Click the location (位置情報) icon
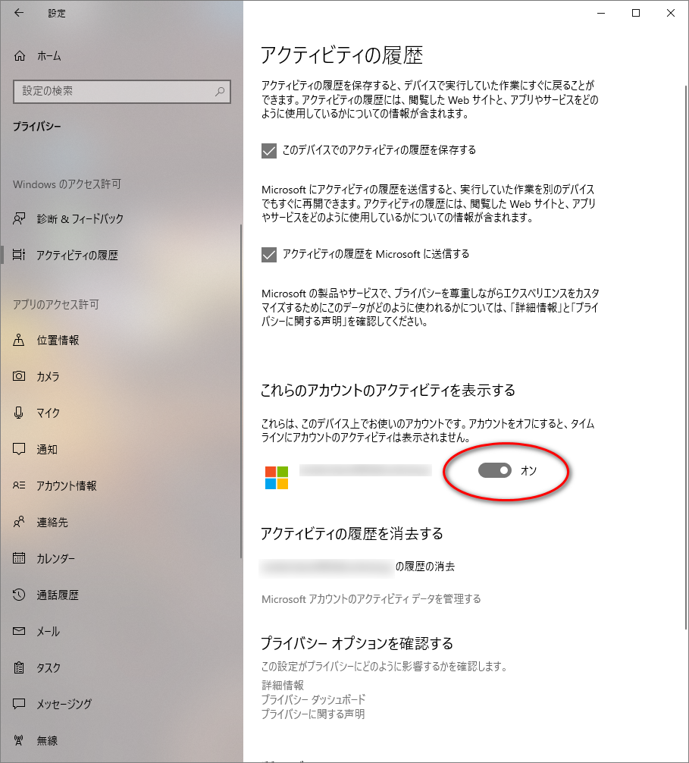 point(20,341)
